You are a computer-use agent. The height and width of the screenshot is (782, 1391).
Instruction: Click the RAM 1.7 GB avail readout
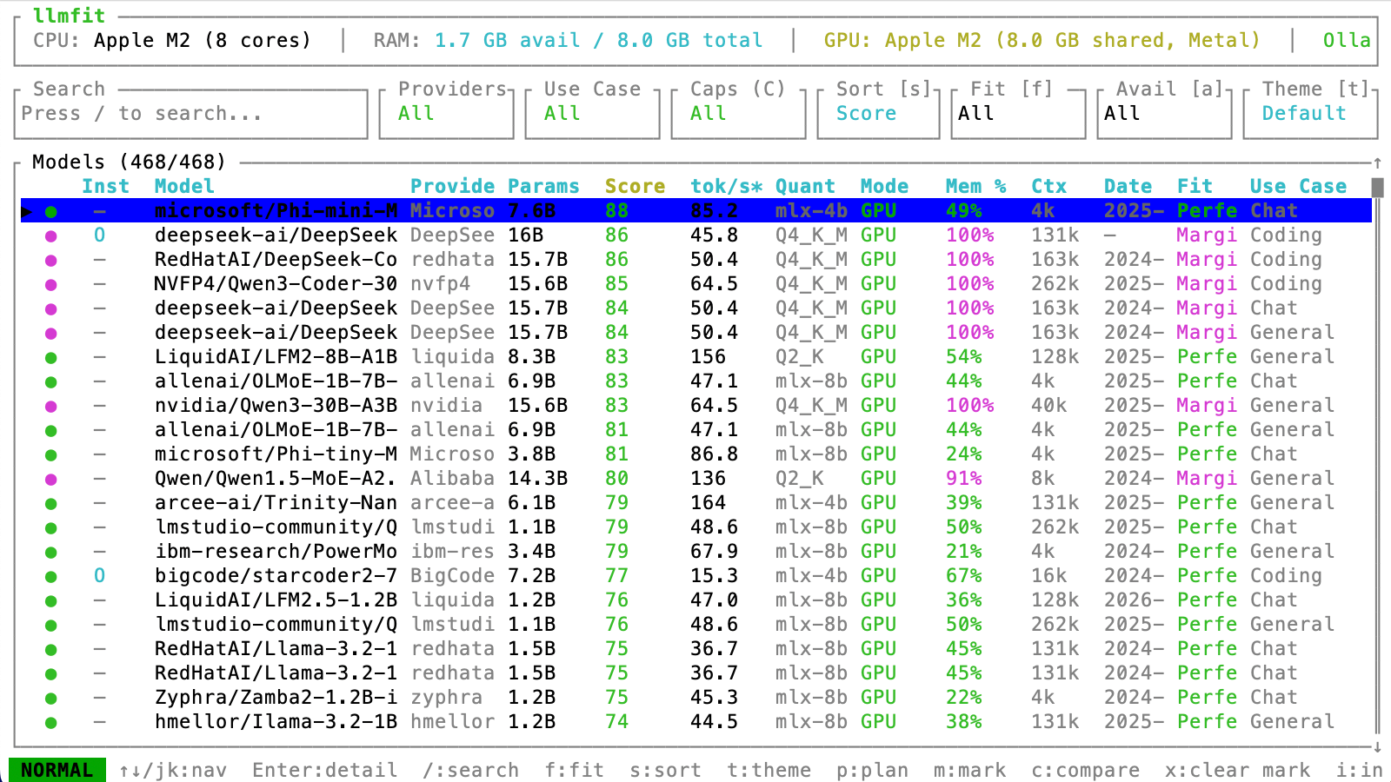point(569,40)
